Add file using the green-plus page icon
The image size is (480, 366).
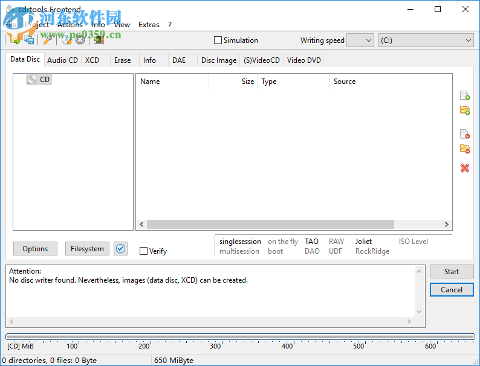coord(465,95)
